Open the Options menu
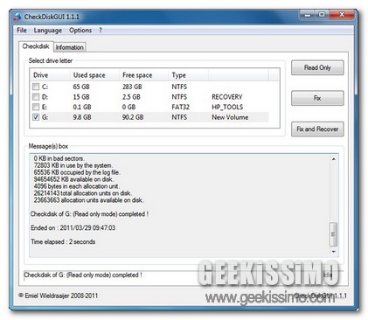Image resolution: width=368 pixels, height=320 pixels. [80, 31]
